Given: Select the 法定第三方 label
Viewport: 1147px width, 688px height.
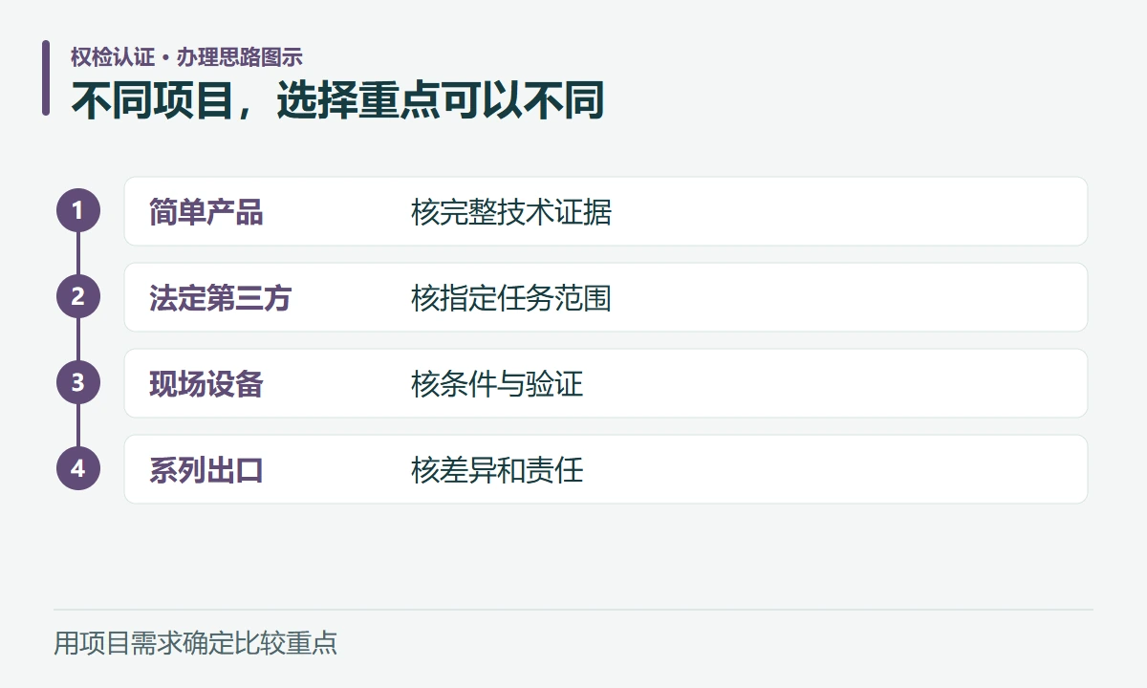Looking at the screenshot, I should [221, 298].
